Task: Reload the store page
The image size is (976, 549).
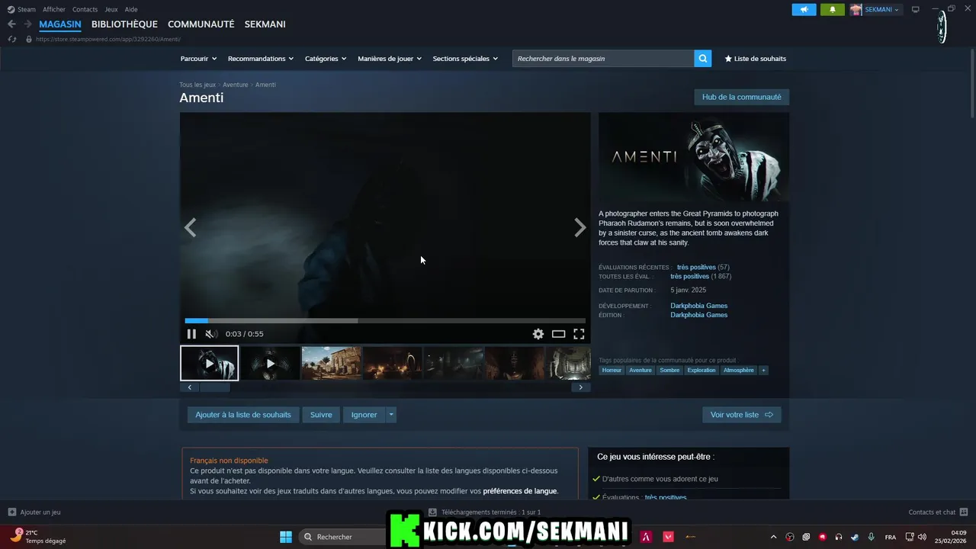Action: pyautogui.click(x=11, y=39)
